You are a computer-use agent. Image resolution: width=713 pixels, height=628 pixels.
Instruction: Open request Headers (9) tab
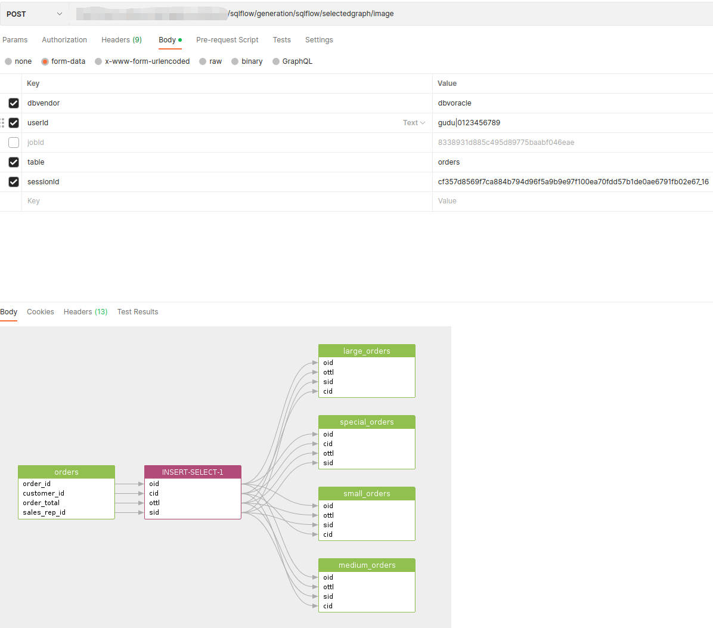tap(121, 40)
